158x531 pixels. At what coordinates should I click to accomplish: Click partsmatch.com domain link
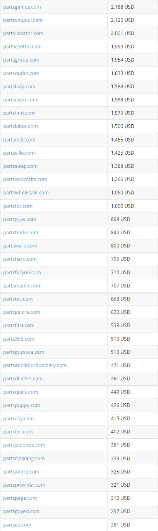(21, 286)
